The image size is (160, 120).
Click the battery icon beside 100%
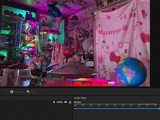pos(54,102)
